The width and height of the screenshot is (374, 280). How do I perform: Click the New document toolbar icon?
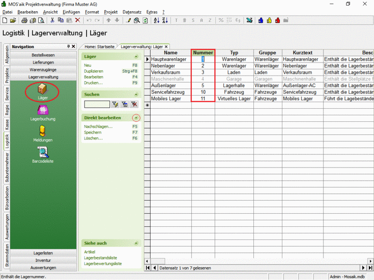pos(5,21)
